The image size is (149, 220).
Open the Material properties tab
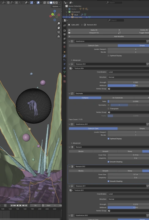pyautogui.click(x=65, y=76)
